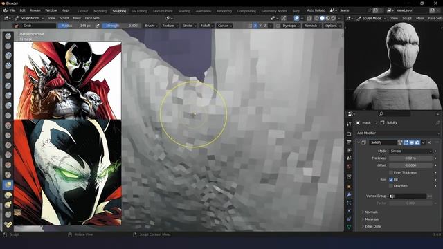Toggle X axis symmetry
443x249 pixels.
coord(255,26)
